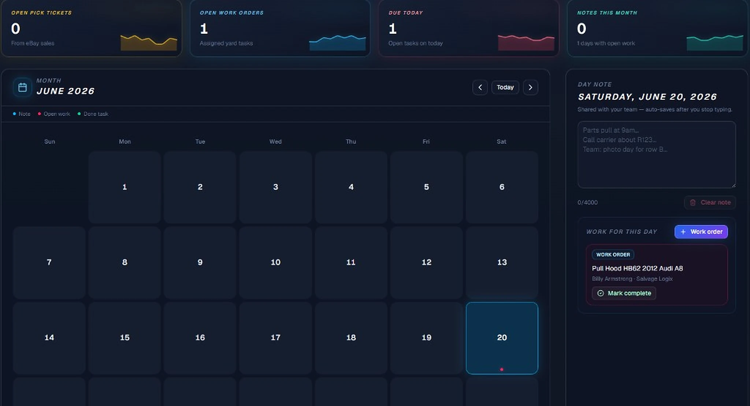The image size is (750, 406).
Task: Select June 13 on the calendar
Action: (x=502, y=262)
